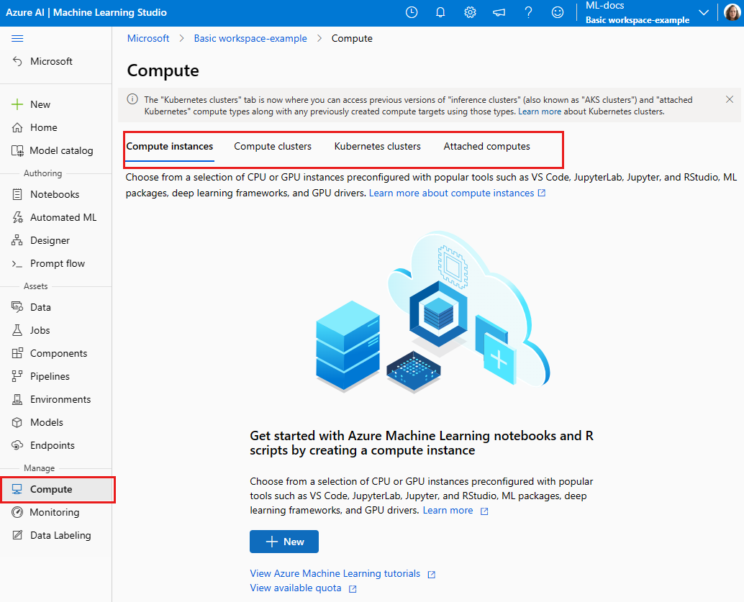Click the blue New compute instance button
Viewport: 744px width, 602px height.
pos(284,542)
